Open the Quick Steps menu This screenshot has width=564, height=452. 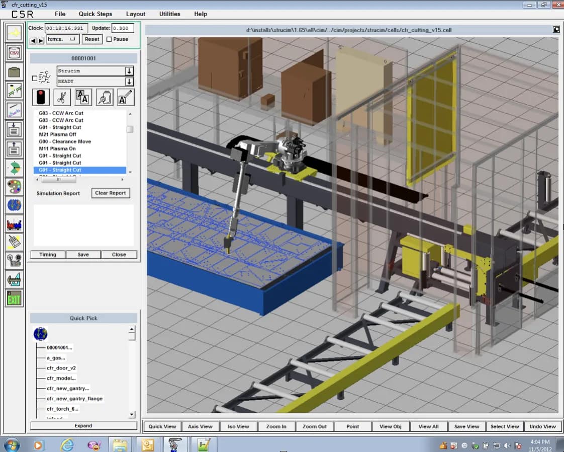click(96, 14)
